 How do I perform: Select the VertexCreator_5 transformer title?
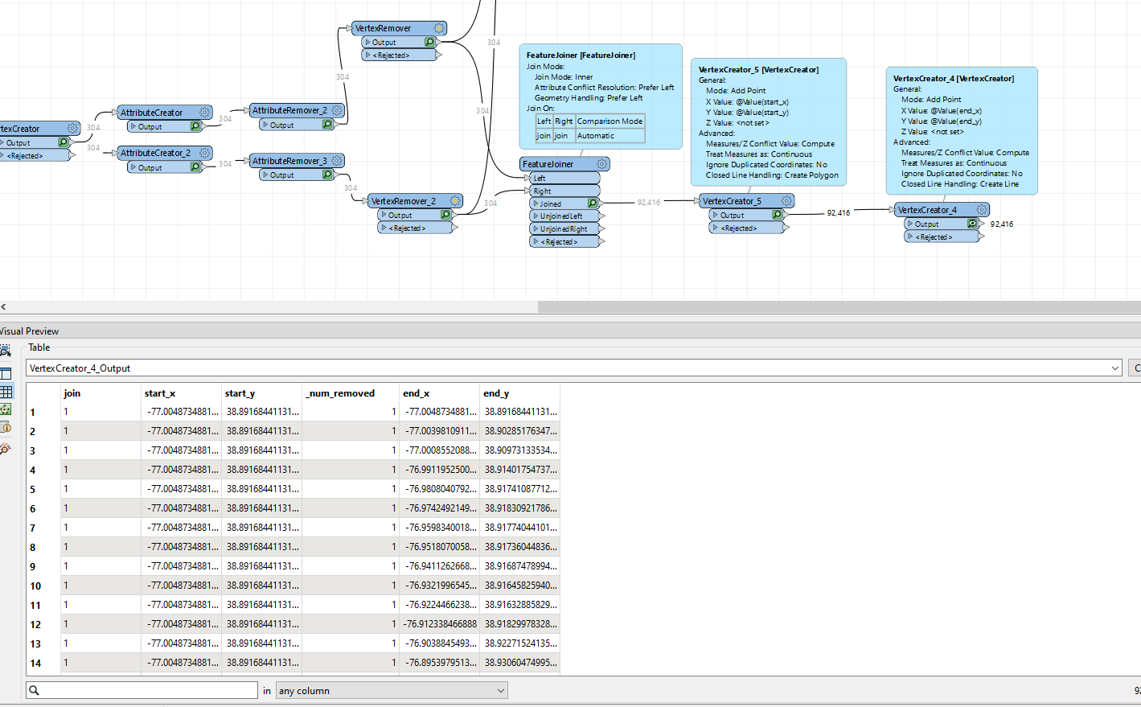click(x=732, y=201)
